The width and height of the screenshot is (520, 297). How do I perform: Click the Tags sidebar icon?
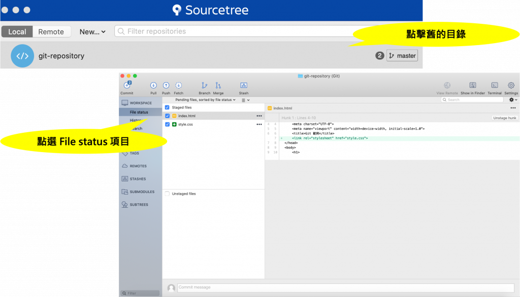(x=125, y=153)
